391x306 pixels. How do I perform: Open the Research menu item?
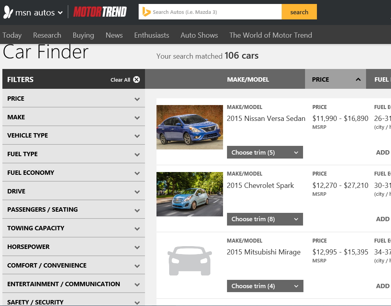click(47, 35)
